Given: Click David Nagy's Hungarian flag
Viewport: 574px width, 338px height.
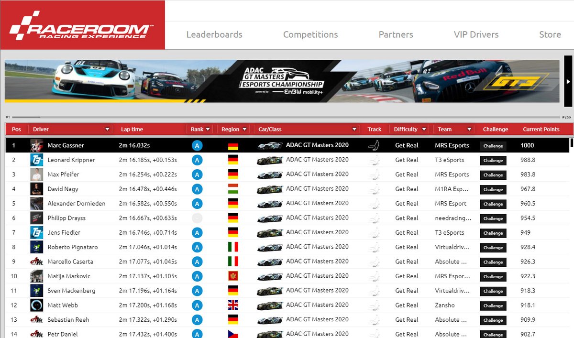Looking at the screenshot, I should click(x=233, y=189).
